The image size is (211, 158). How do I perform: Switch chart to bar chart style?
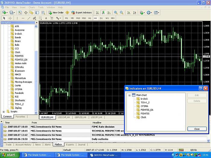tap(97, 13)
